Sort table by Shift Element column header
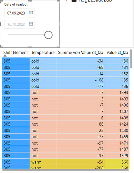Screen dimensions: 134x173 [x=16, y=53]
